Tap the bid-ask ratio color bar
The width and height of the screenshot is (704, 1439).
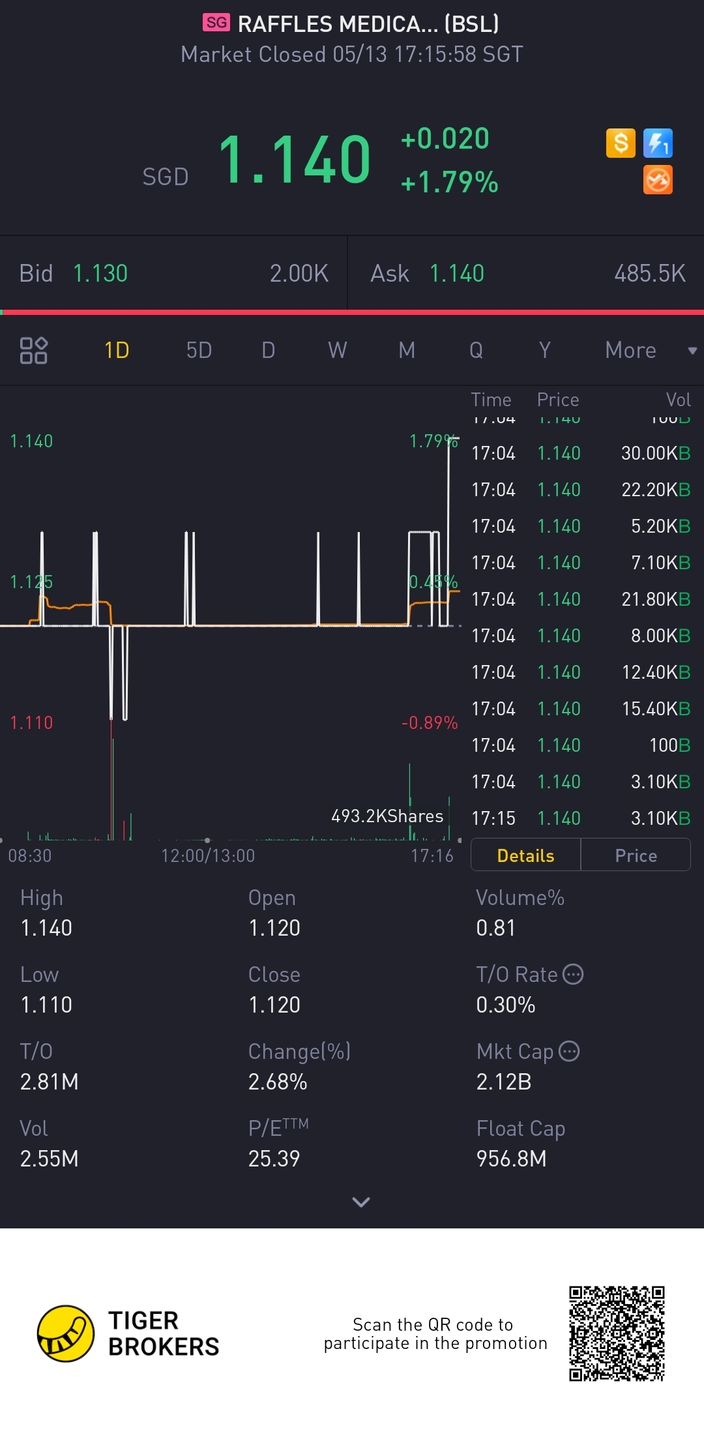pyautogui.click(x=352, y=312)
